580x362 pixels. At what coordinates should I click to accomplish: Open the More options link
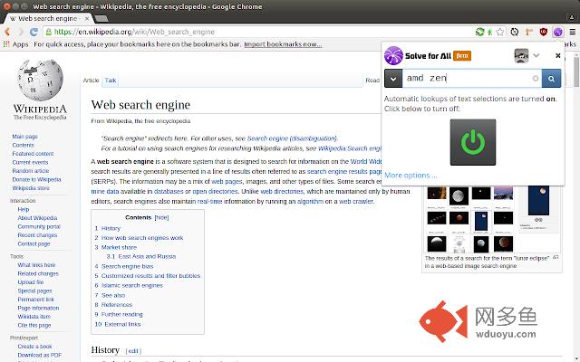point(410,175)
